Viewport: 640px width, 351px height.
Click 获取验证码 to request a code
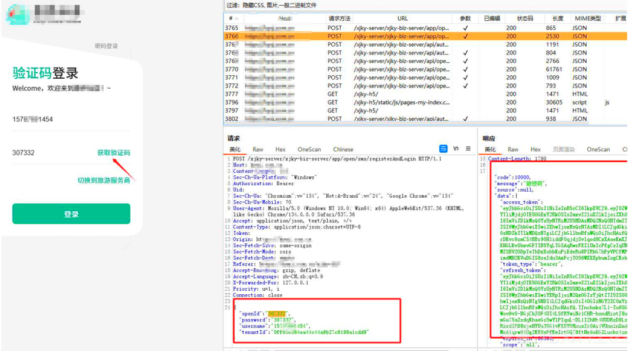(x=113, y=153)
